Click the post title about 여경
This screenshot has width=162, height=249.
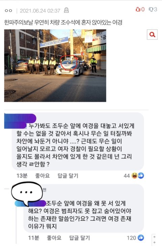(x=63, y=22)
